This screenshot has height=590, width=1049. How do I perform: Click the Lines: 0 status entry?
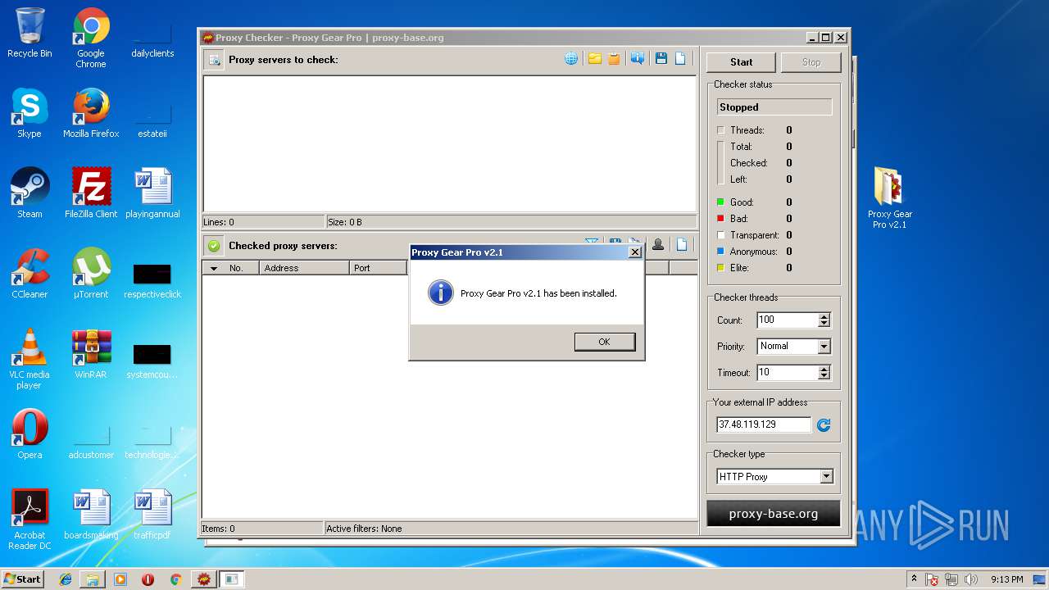point(219,222)
